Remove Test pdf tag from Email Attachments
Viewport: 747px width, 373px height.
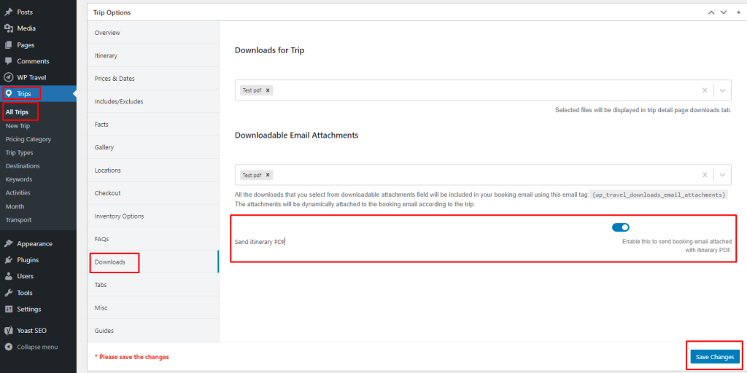click(268, 175)
